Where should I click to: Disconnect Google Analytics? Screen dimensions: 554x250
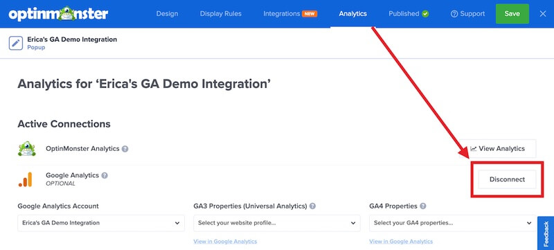click(x=507, y=179)
